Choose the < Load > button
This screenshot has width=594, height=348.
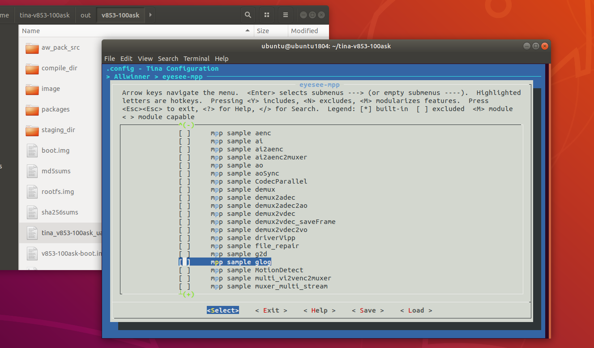click(x=416, y=310)
